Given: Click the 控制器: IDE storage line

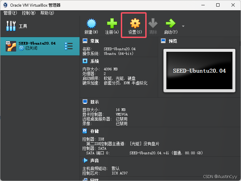Looking at the screenshot, I should pyautogui.click(x=93, y=139).
